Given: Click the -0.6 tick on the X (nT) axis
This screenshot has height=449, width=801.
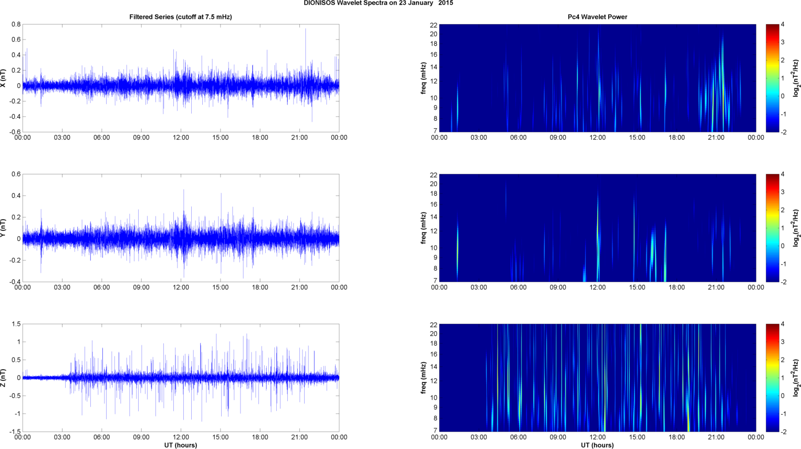Looking at the screenshot, I should click(x=15, y=132).
